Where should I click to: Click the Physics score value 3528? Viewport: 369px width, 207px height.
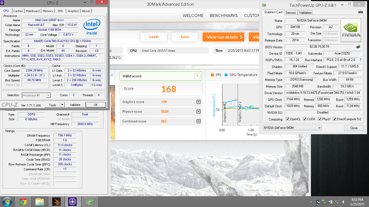click(x=165, y=112)
